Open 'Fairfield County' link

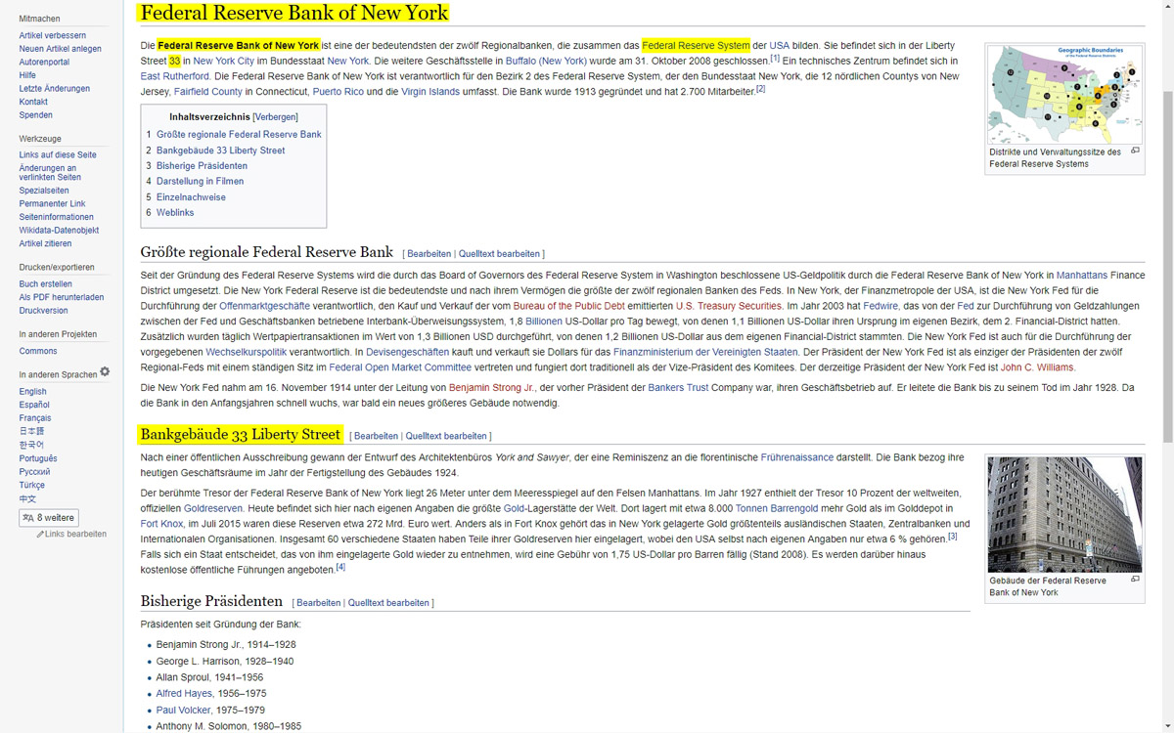[x=208, y=92]
